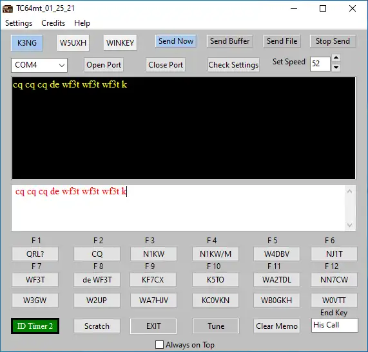This screenshot has height=352, width=368.
Task: Click the Send Buffer button
Action: point(230,41)
